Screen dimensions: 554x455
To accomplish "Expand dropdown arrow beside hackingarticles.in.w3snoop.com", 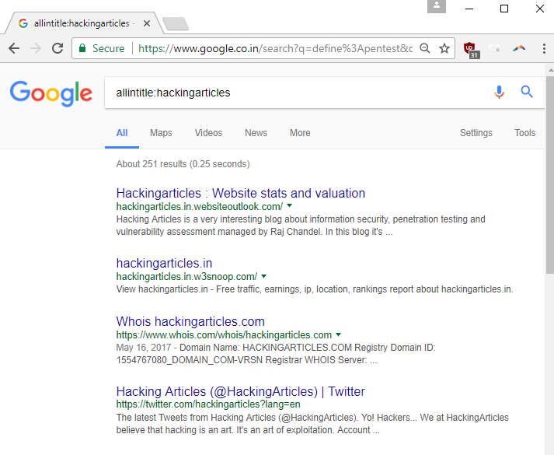I will tap(263, 276).
